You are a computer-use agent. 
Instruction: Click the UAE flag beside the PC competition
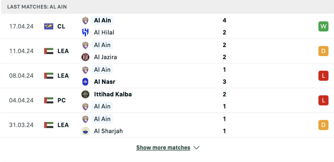[49, 100]
